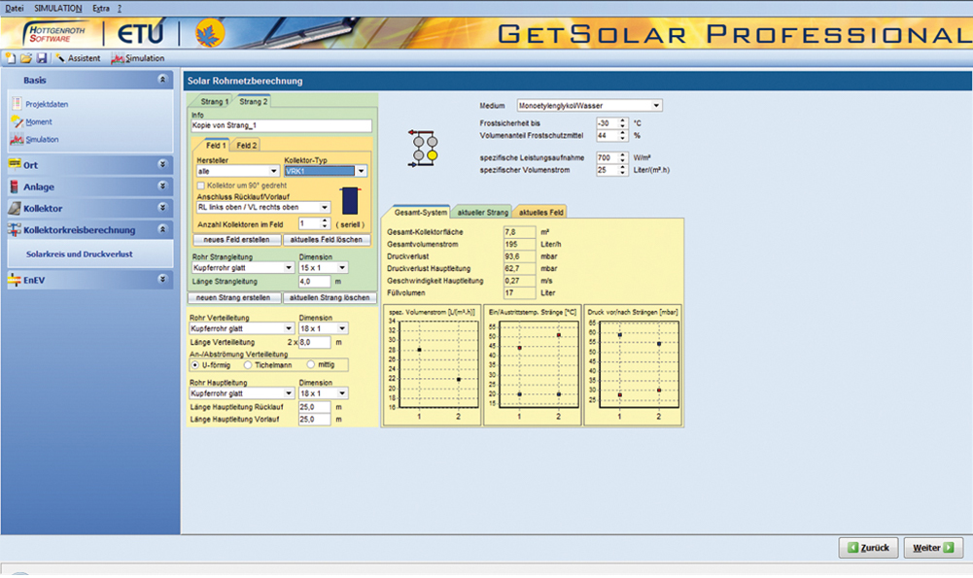The width and height of the screenshot is (973, 578).
Task: Open Moment in the Basis panel
Action: [x=39, y=121]
